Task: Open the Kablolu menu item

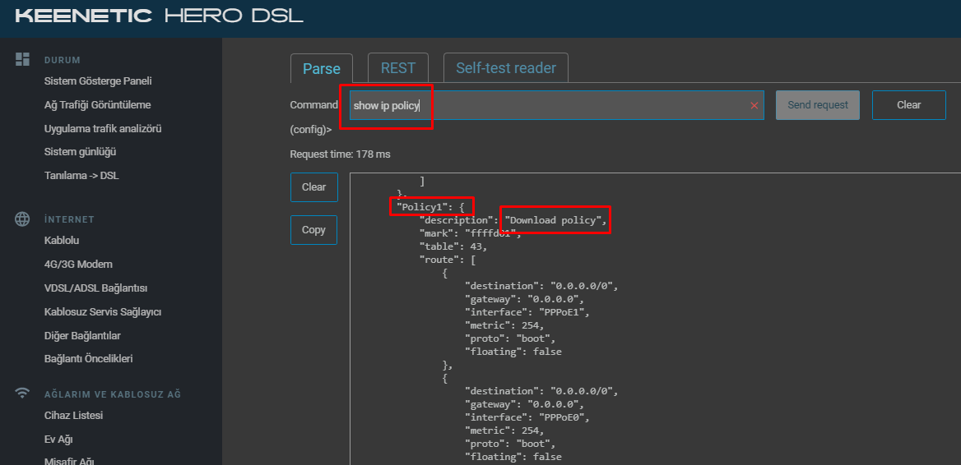Action: click(62, 241)
